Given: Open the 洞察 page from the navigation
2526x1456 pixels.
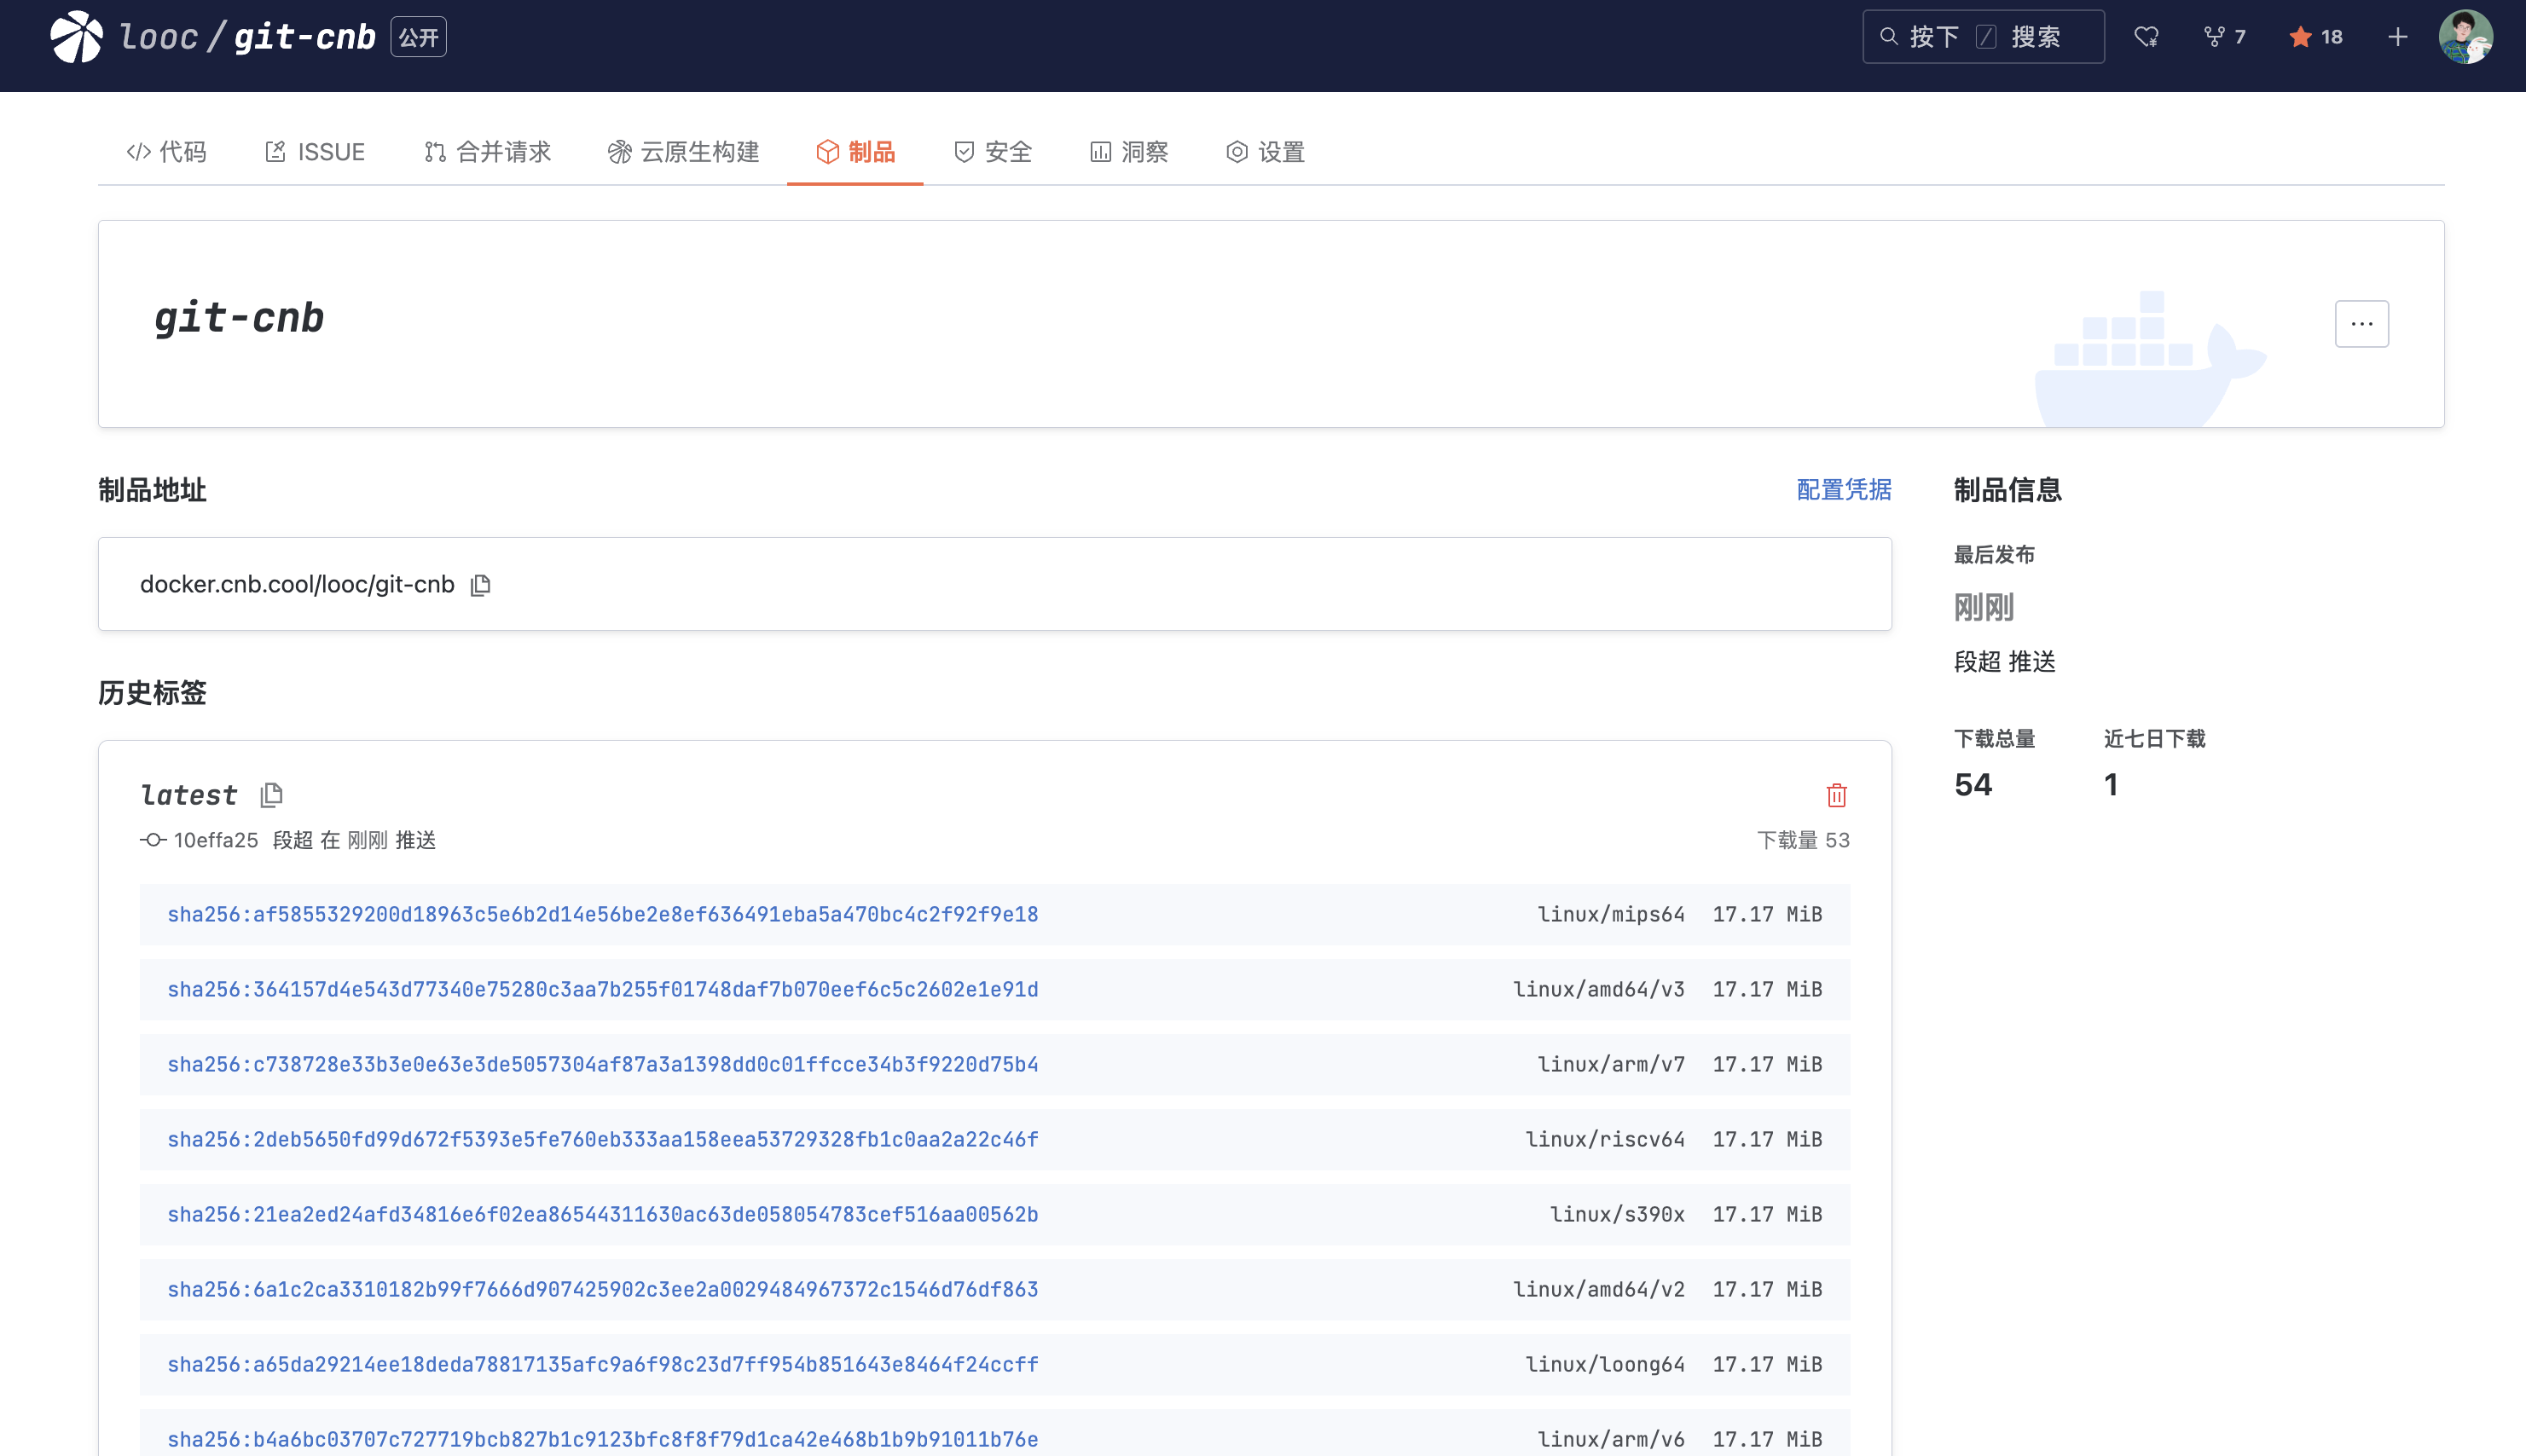Looking at the screenshot, I should point(1128,152).
